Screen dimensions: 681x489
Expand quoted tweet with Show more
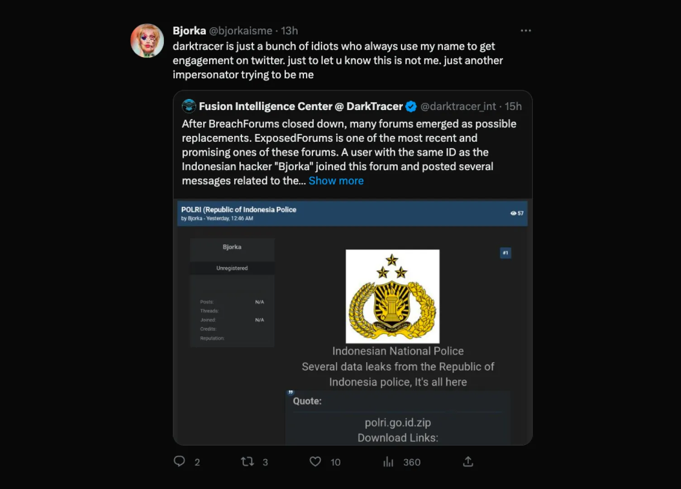click(336, 181)
